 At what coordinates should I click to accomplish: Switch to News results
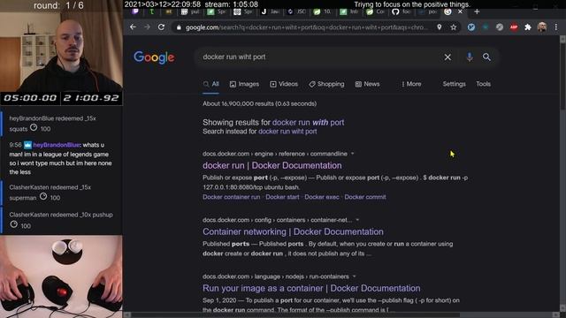pyautogui.click(x=367, y=84)
